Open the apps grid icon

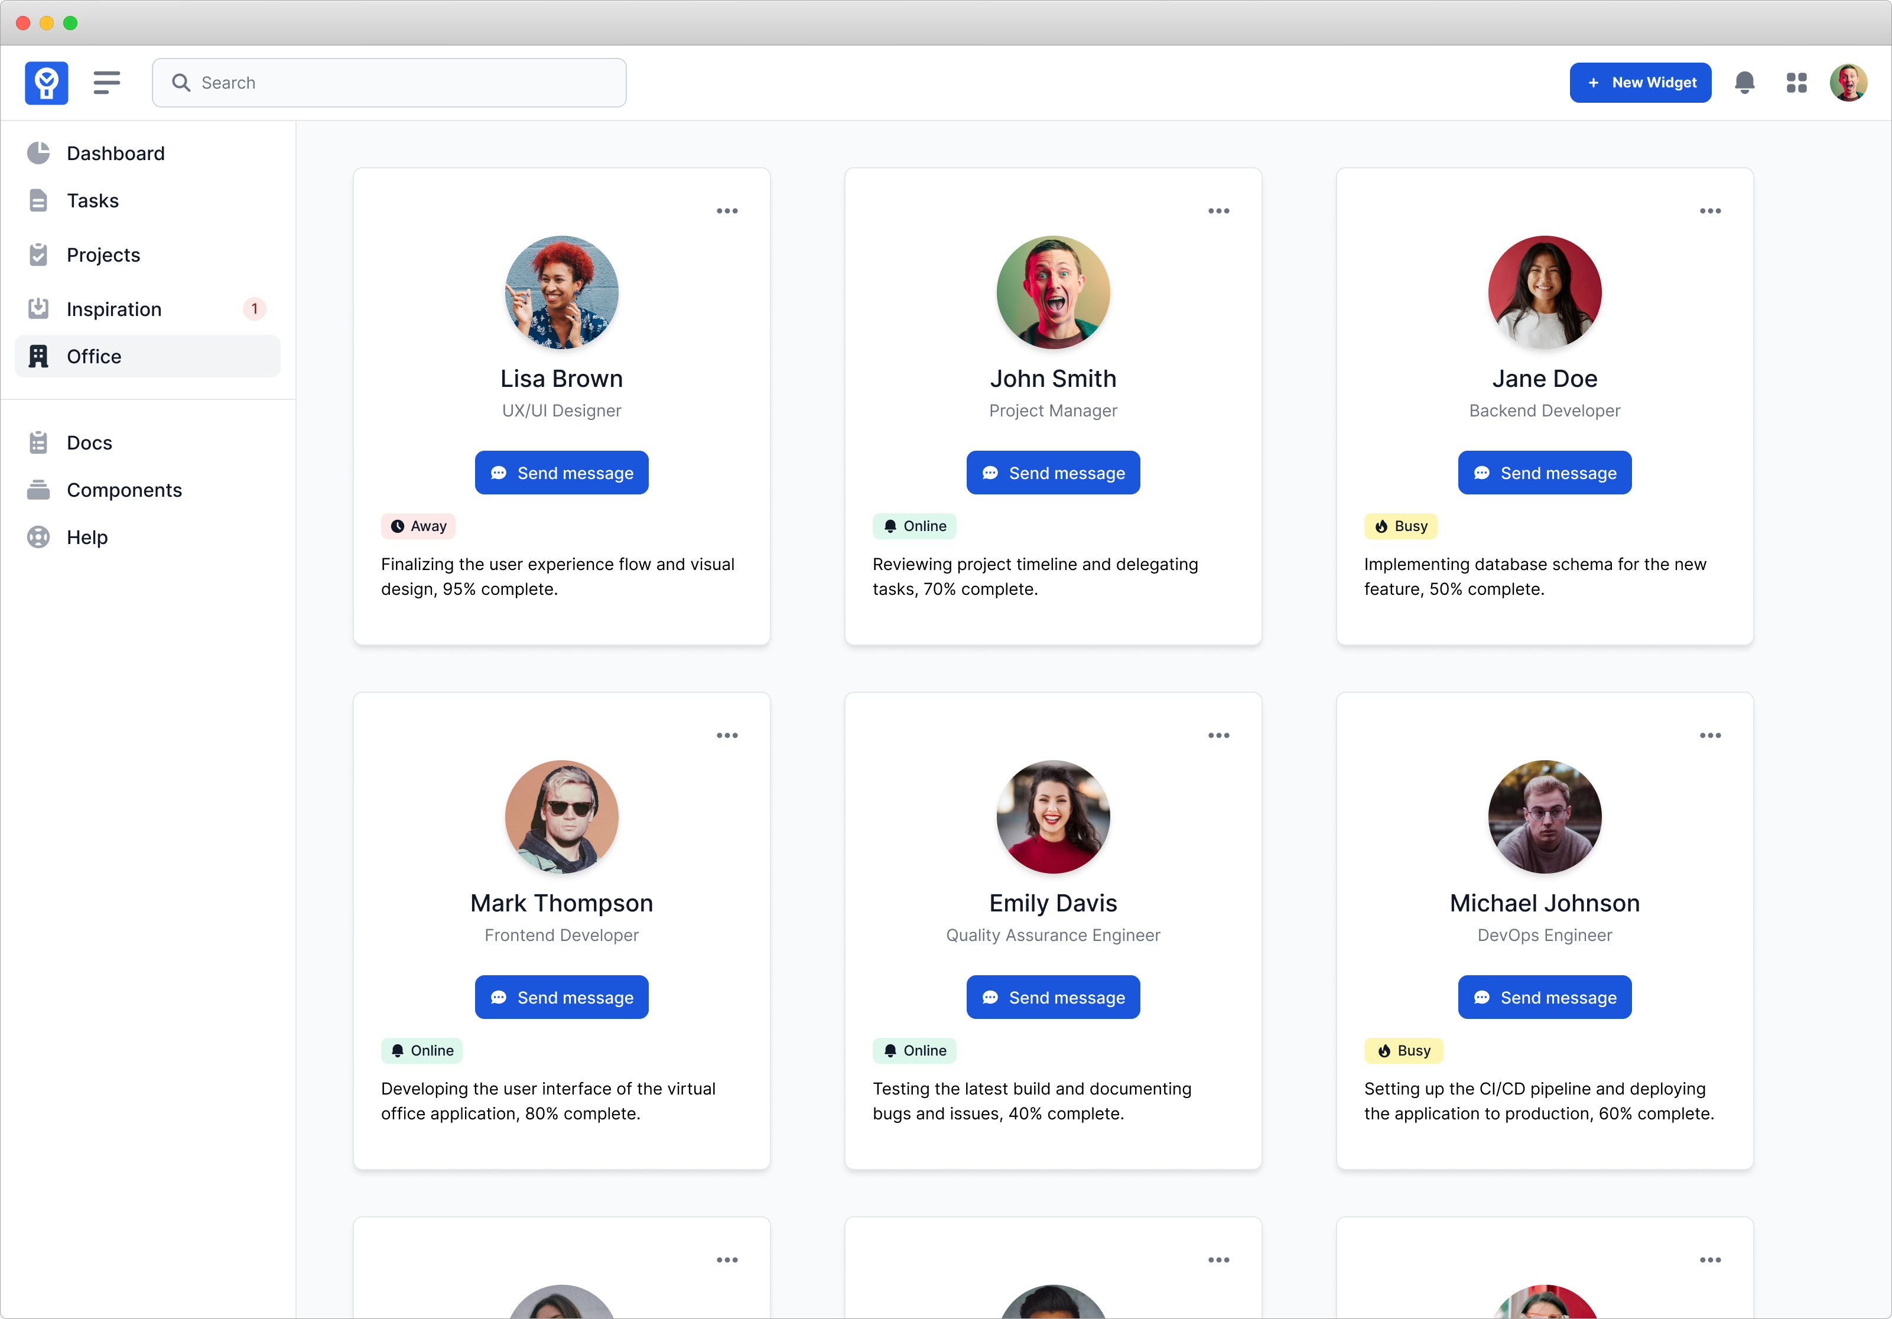pyautogui.click(x=1796, y=82)
